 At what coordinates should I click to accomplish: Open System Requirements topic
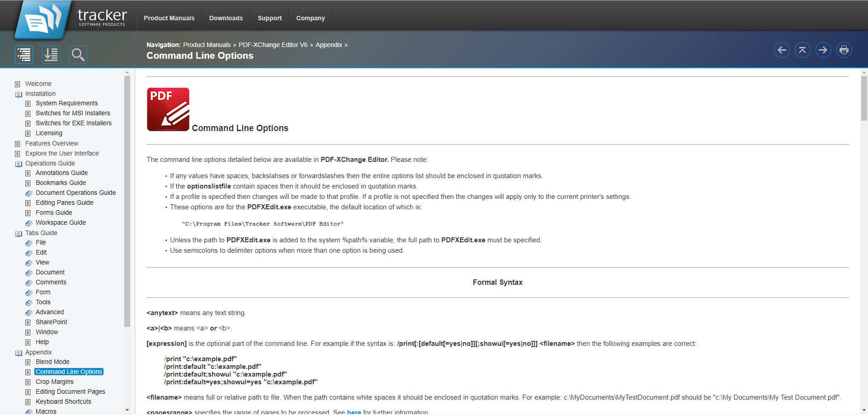point(67,103)
